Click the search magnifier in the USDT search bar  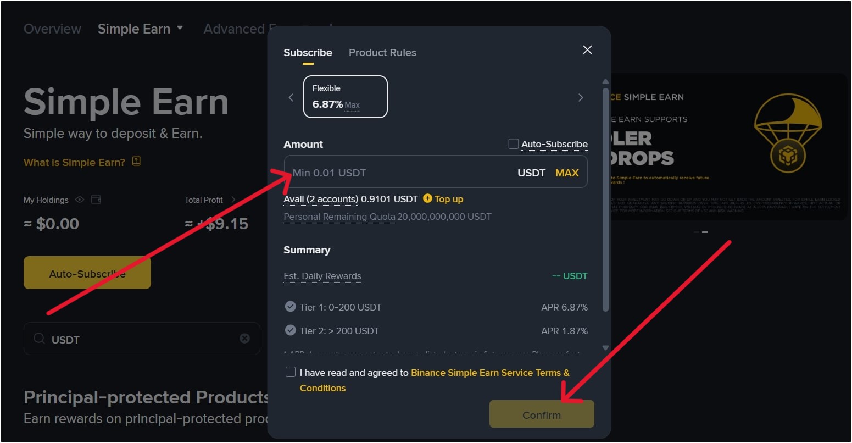click(38, 339)
